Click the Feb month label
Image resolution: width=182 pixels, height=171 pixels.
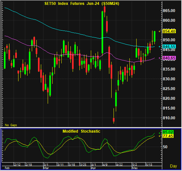pyautogui.click(x=7, y=168)
